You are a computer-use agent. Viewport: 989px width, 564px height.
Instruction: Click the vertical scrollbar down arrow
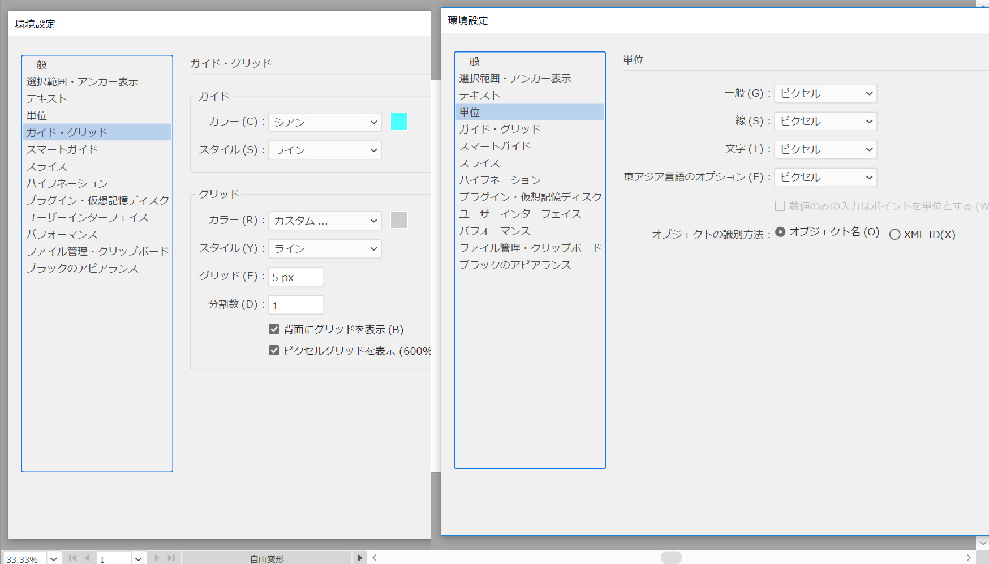[x=983, y=543]
